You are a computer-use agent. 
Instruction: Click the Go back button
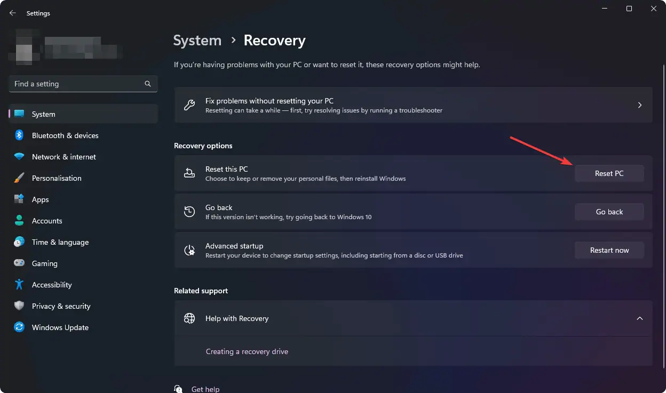click(609, 212)
